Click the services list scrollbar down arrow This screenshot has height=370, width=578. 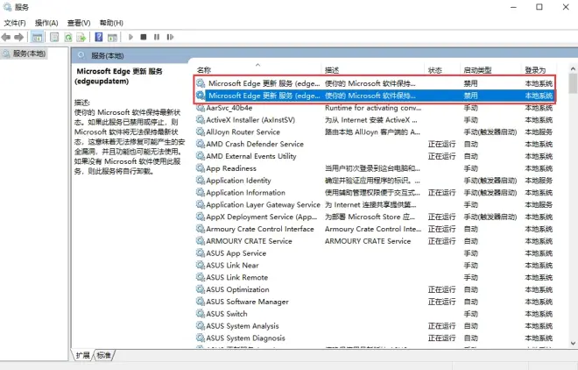(573, 343)
